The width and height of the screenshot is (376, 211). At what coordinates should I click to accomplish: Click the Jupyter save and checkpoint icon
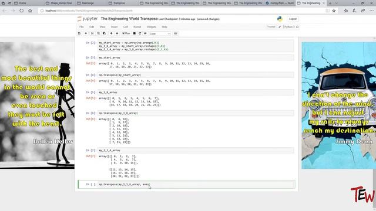coord(79,33)
